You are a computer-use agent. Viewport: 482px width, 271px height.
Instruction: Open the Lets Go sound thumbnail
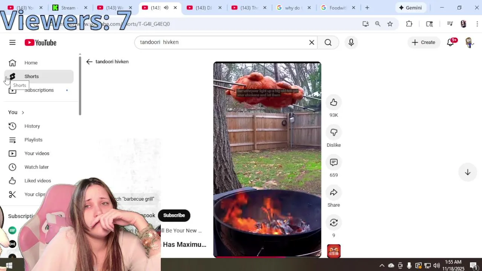(x=334, y=251)
